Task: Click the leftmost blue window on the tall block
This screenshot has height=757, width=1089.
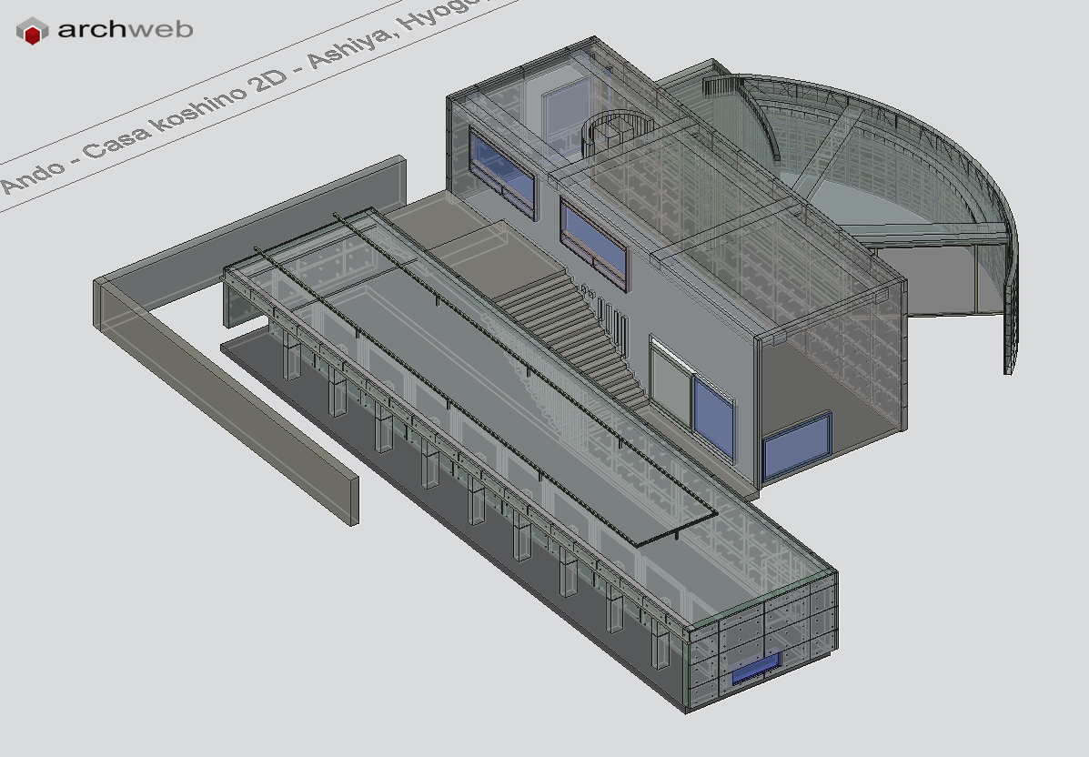Action: [501, 171]
